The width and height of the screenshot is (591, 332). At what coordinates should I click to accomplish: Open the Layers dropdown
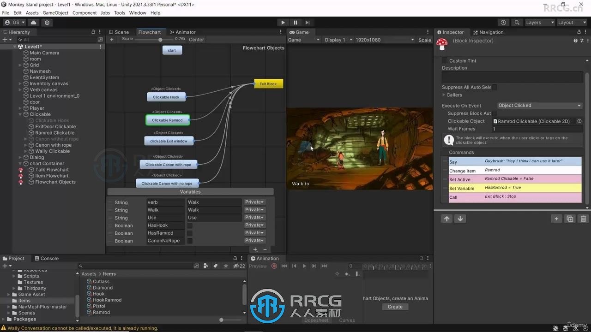(539, 22)
